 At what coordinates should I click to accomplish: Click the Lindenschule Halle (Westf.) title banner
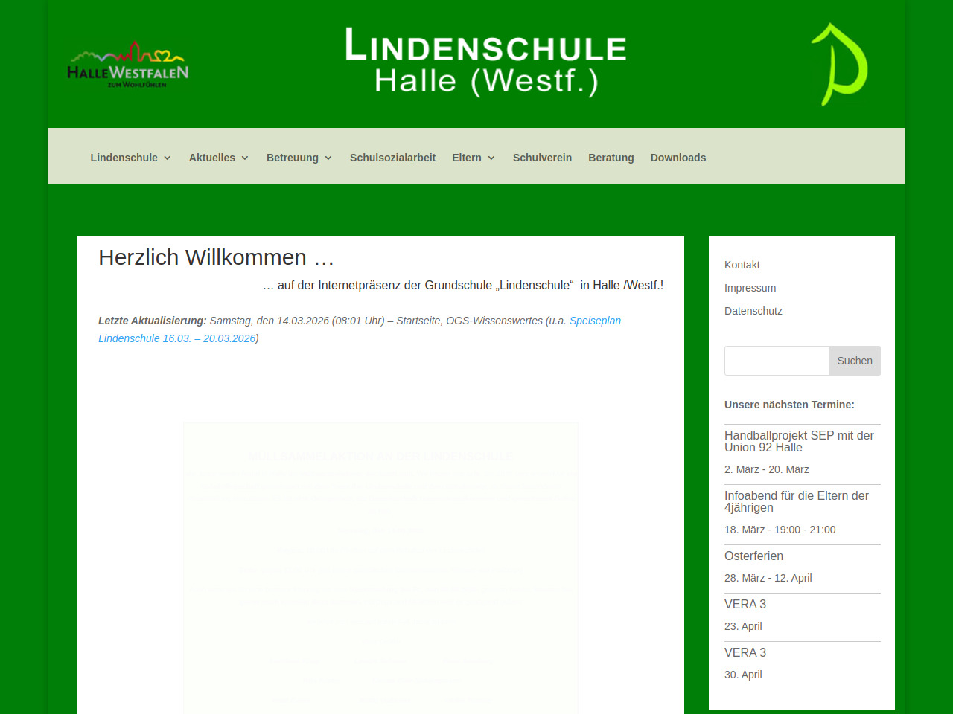[x=485, y=62]
